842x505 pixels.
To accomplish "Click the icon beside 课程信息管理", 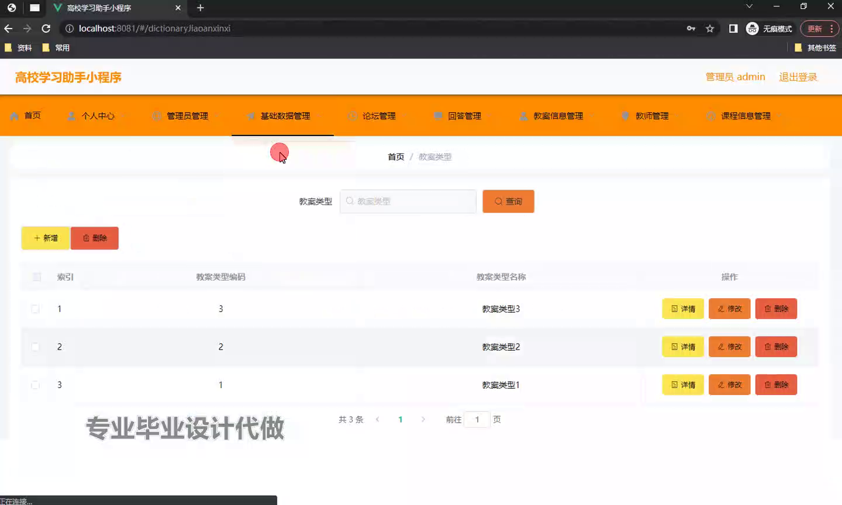I will pos(710,116).
